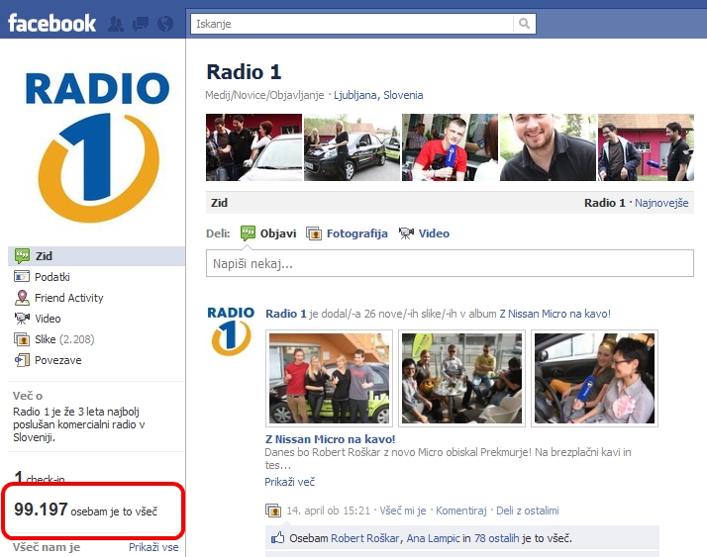Select Objavi share option
Image resolution: width=707 pixels, height=557 pixels.
coord(278,233)
